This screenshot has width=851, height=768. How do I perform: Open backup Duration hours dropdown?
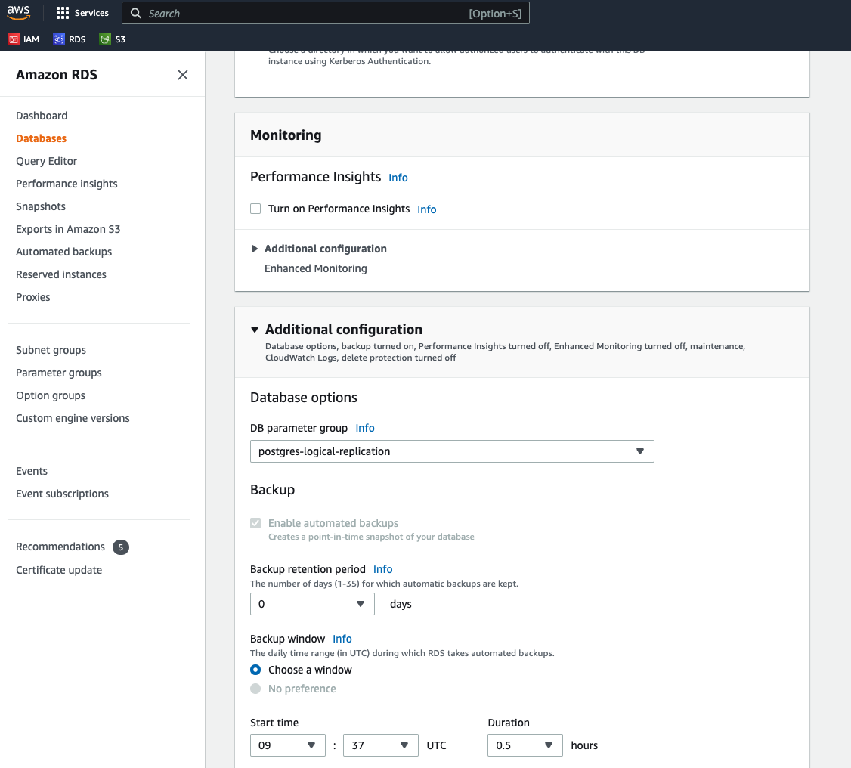tap(525, 745)
